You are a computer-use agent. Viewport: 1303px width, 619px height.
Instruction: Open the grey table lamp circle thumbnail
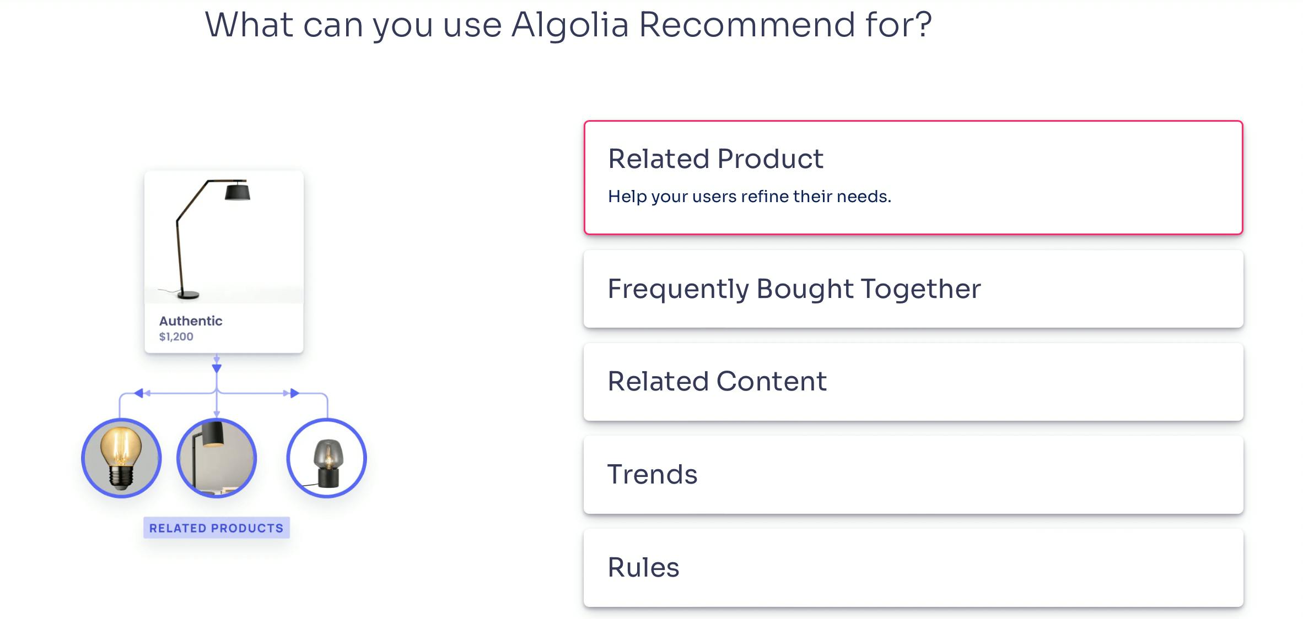click(x=326, y=458)
